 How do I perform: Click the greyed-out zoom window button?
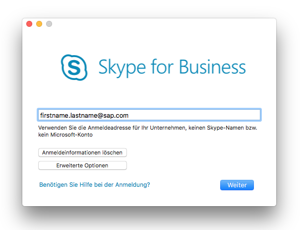click(x=49, y=24)
